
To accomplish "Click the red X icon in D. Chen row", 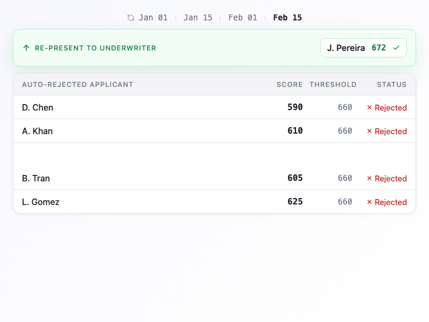I will pos(369,107).
